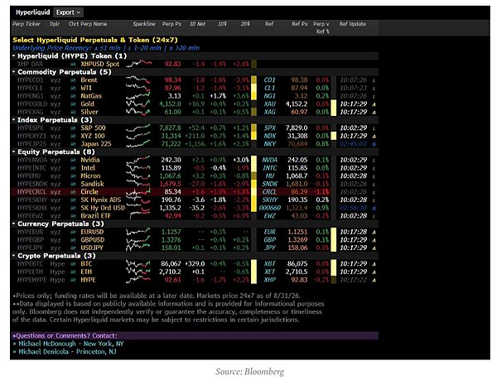Open chart icon for Brent row
This screenshot has height=380, width=497.
(x=73, y=80)
